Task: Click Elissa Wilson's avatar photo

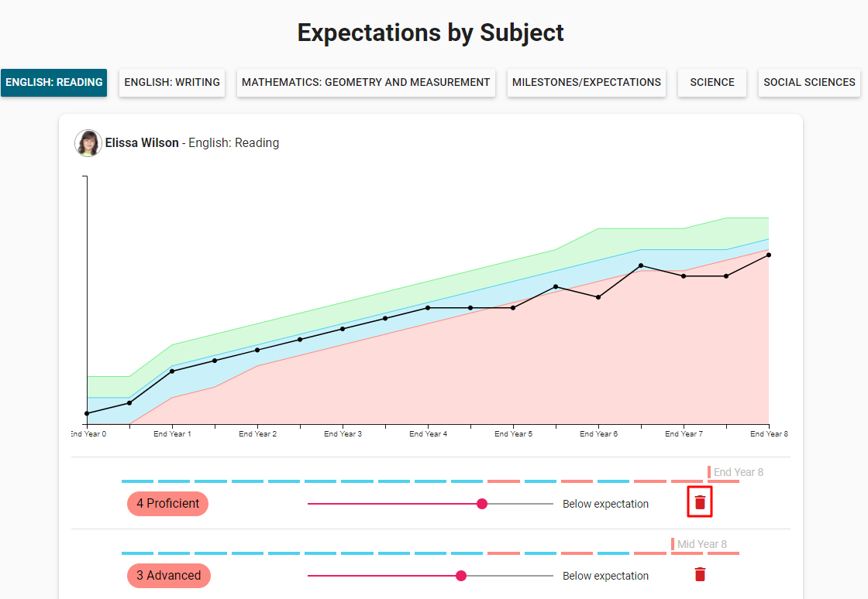Action: pyautogui.click(x=88, y=143)
